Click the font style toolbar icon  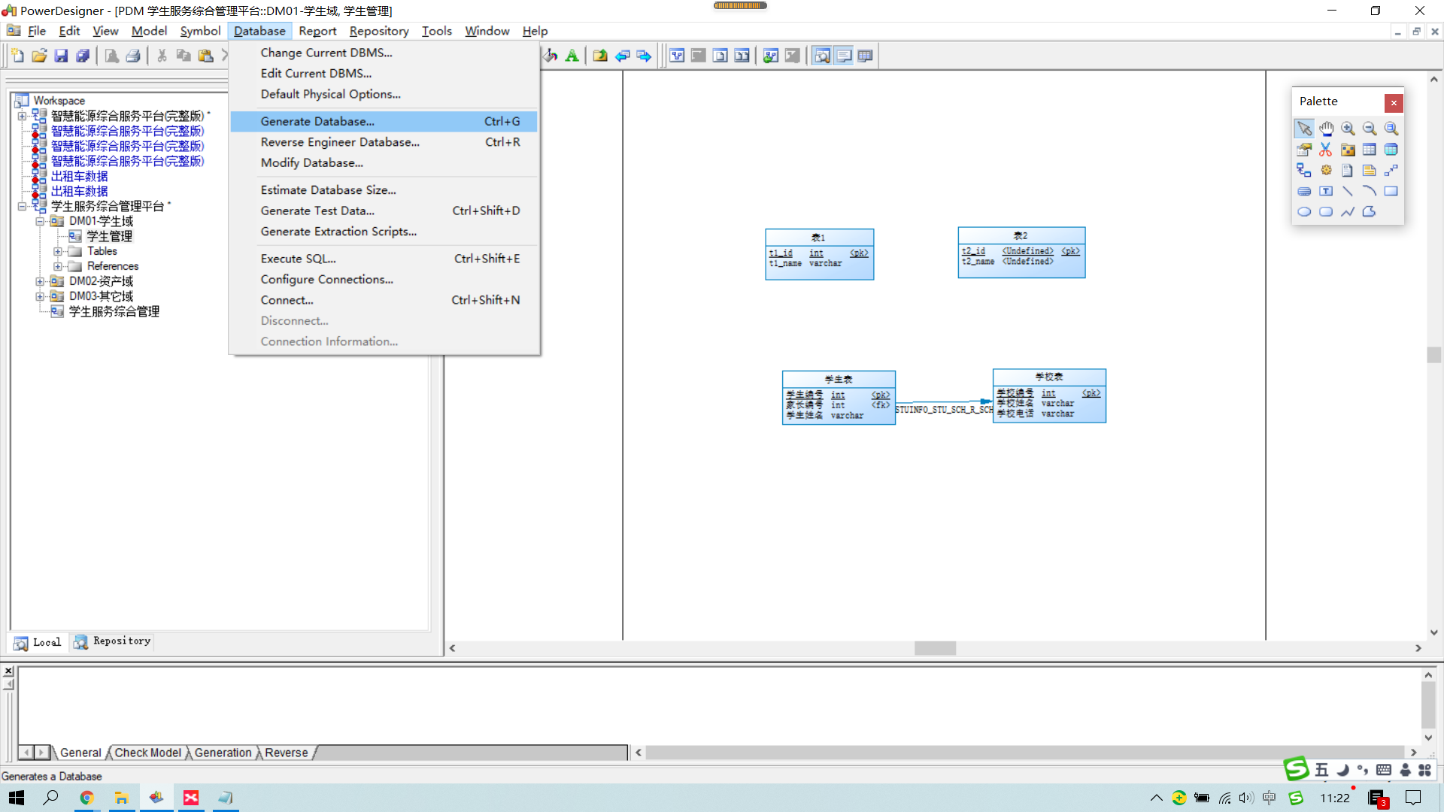coord(572,55)
